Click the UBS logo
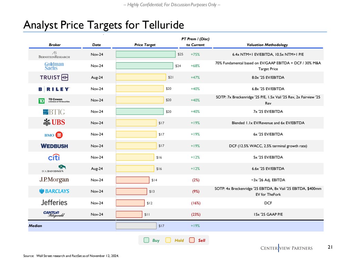 click(x=54, y=122)
